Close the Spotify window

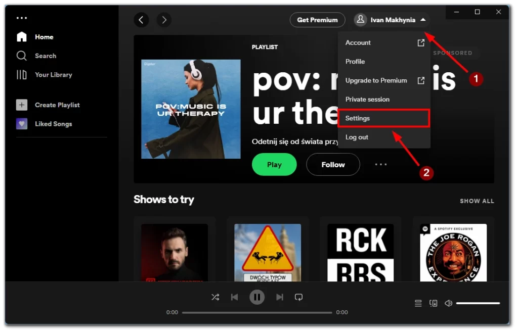coord(498,12)
